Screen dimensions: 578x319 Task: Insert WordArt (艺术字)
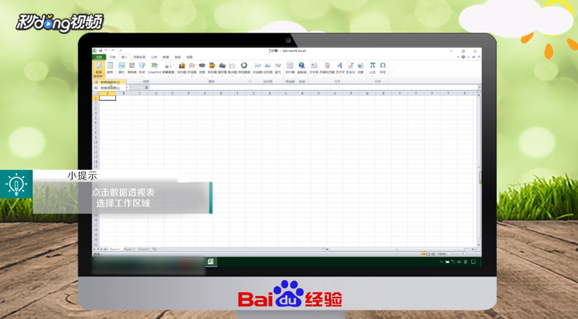(x=340, y=69)
